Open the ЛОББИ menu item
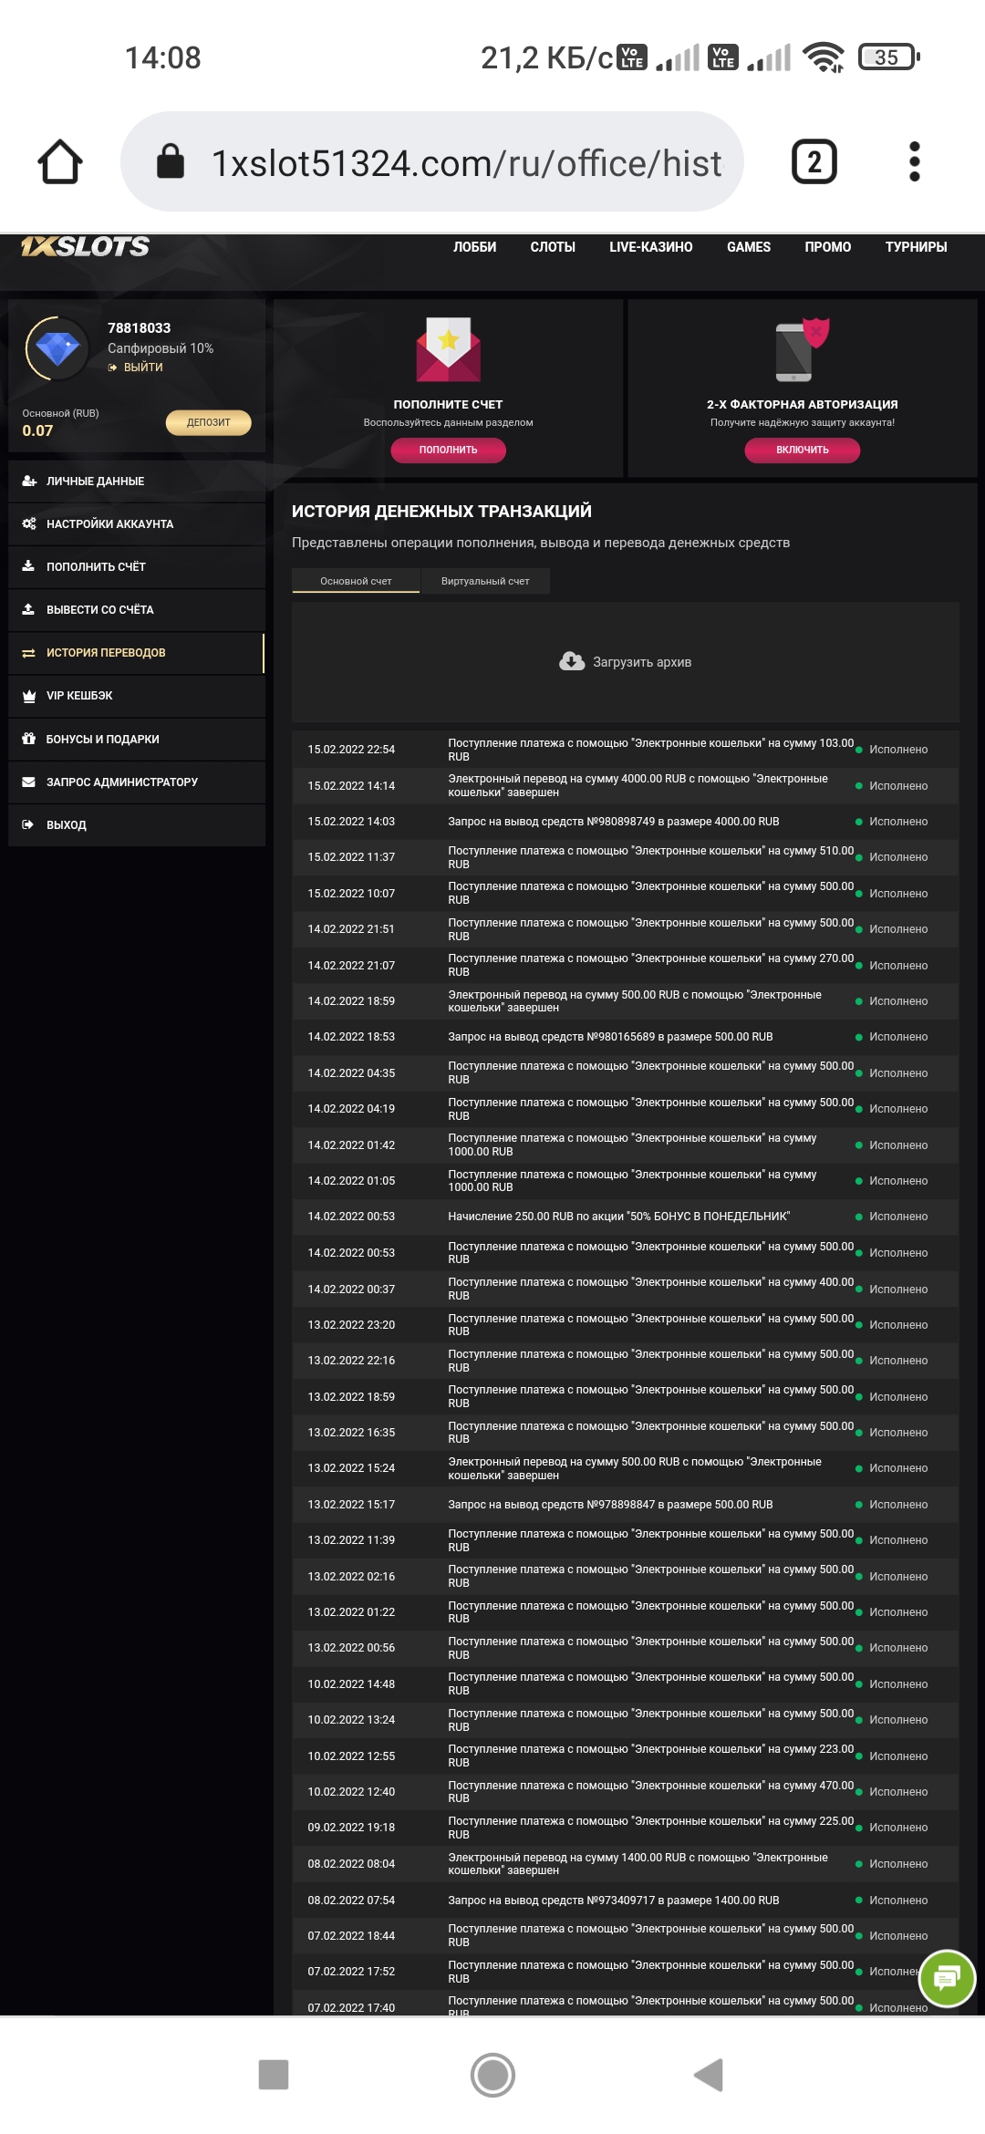Screen dimensions: 985x2134 click(474, 247)
